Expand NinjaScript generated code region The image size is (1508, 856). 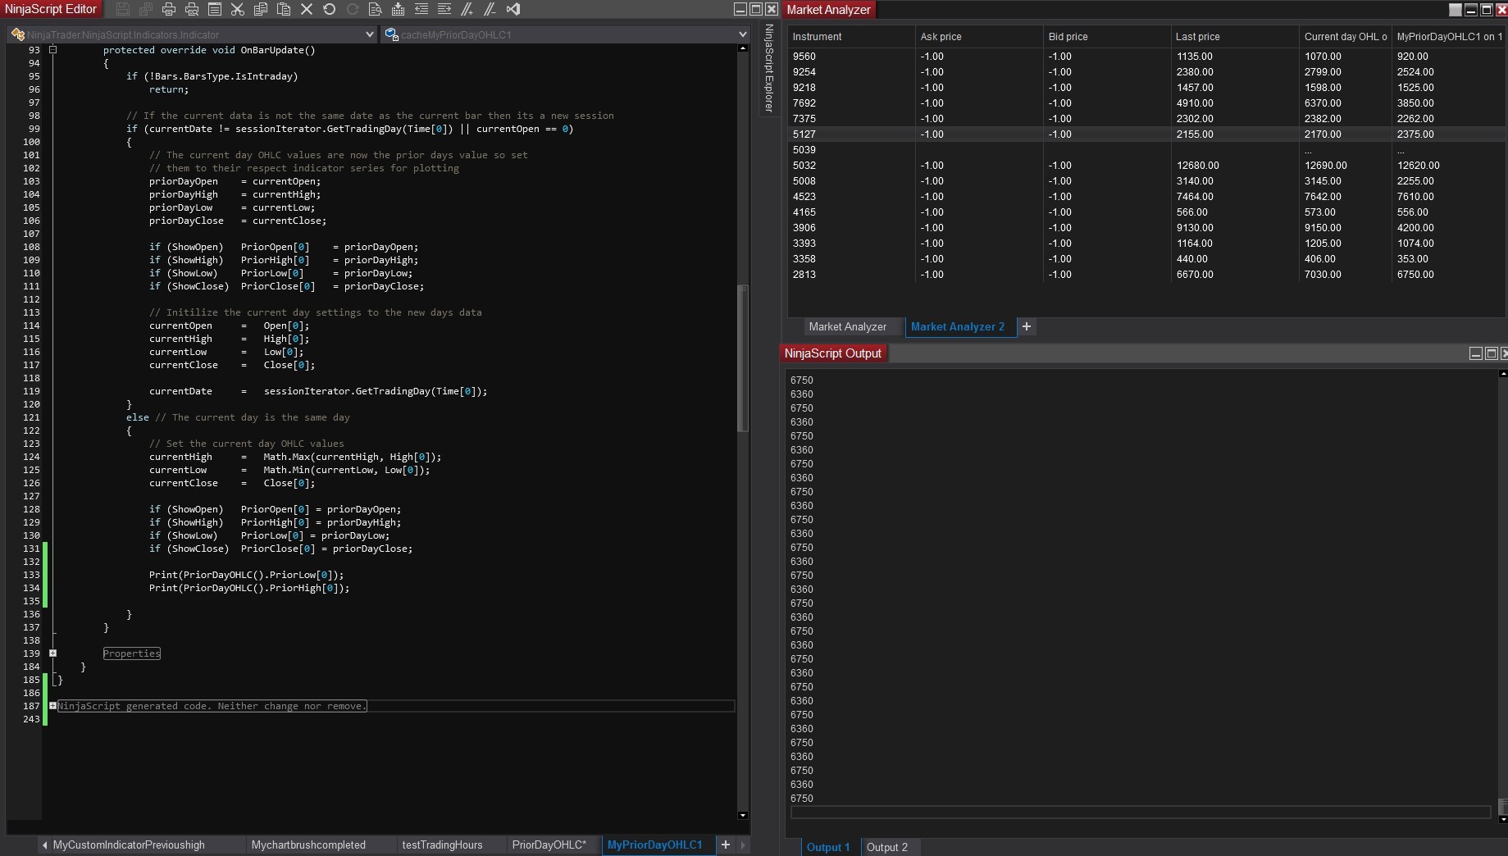point(52,706)
